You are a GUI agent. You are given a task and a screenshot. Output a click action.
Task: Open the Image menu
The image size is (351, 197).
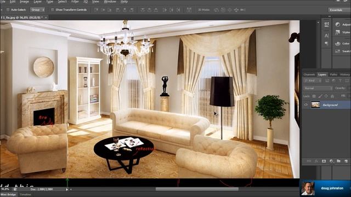pos(24,2)
